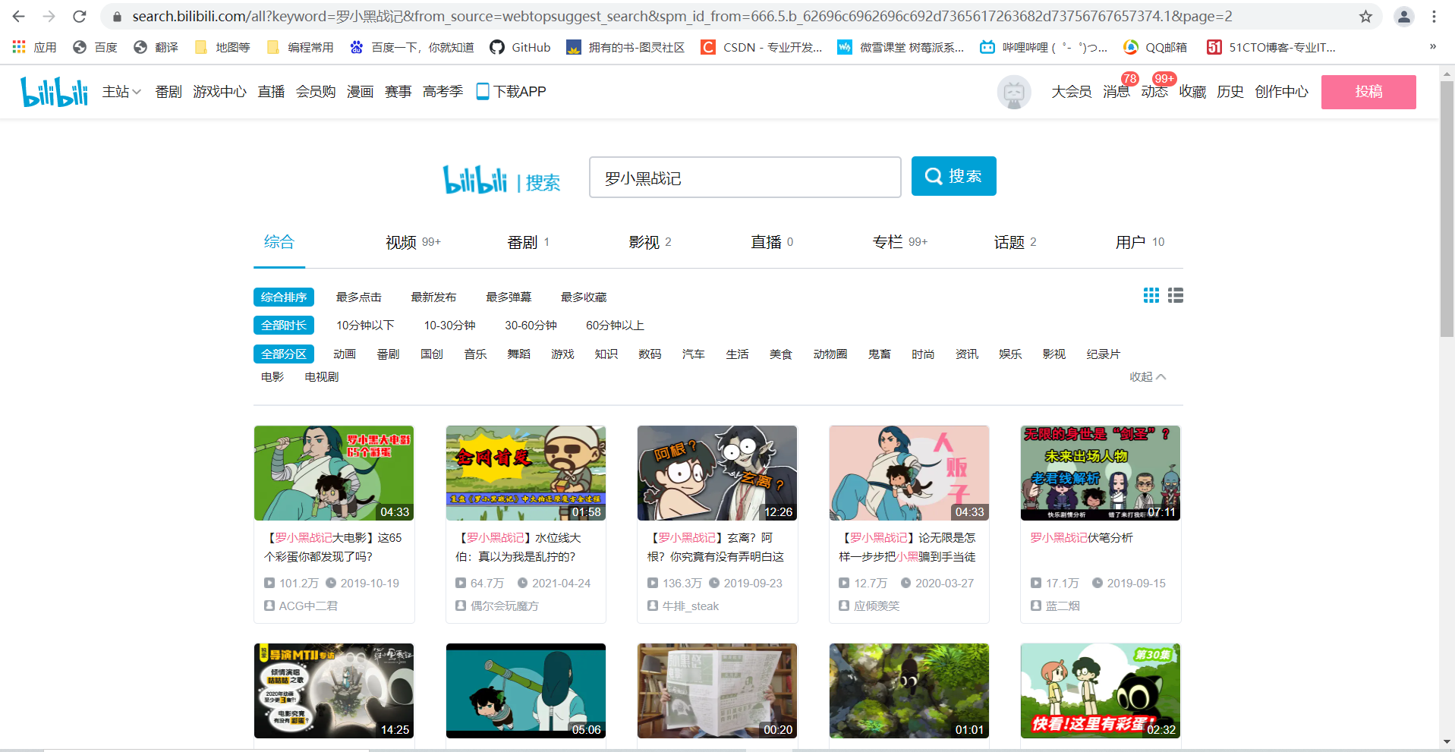Filter category to 国创
This screenshot has width=1455, height=752.
(432, 354)
